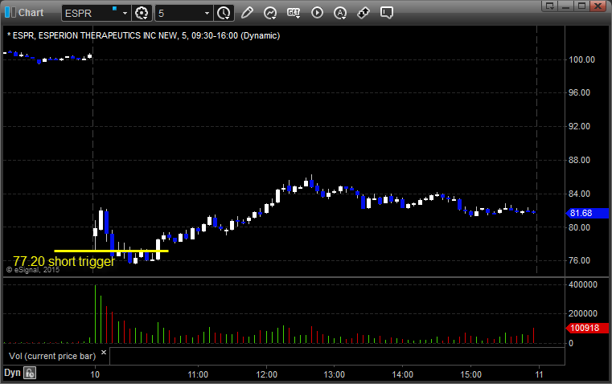The width and height of the screenshot is (612, 384).
Task: Close the Vol study panel
Action: pyautogui.click(x=103, y=352)
